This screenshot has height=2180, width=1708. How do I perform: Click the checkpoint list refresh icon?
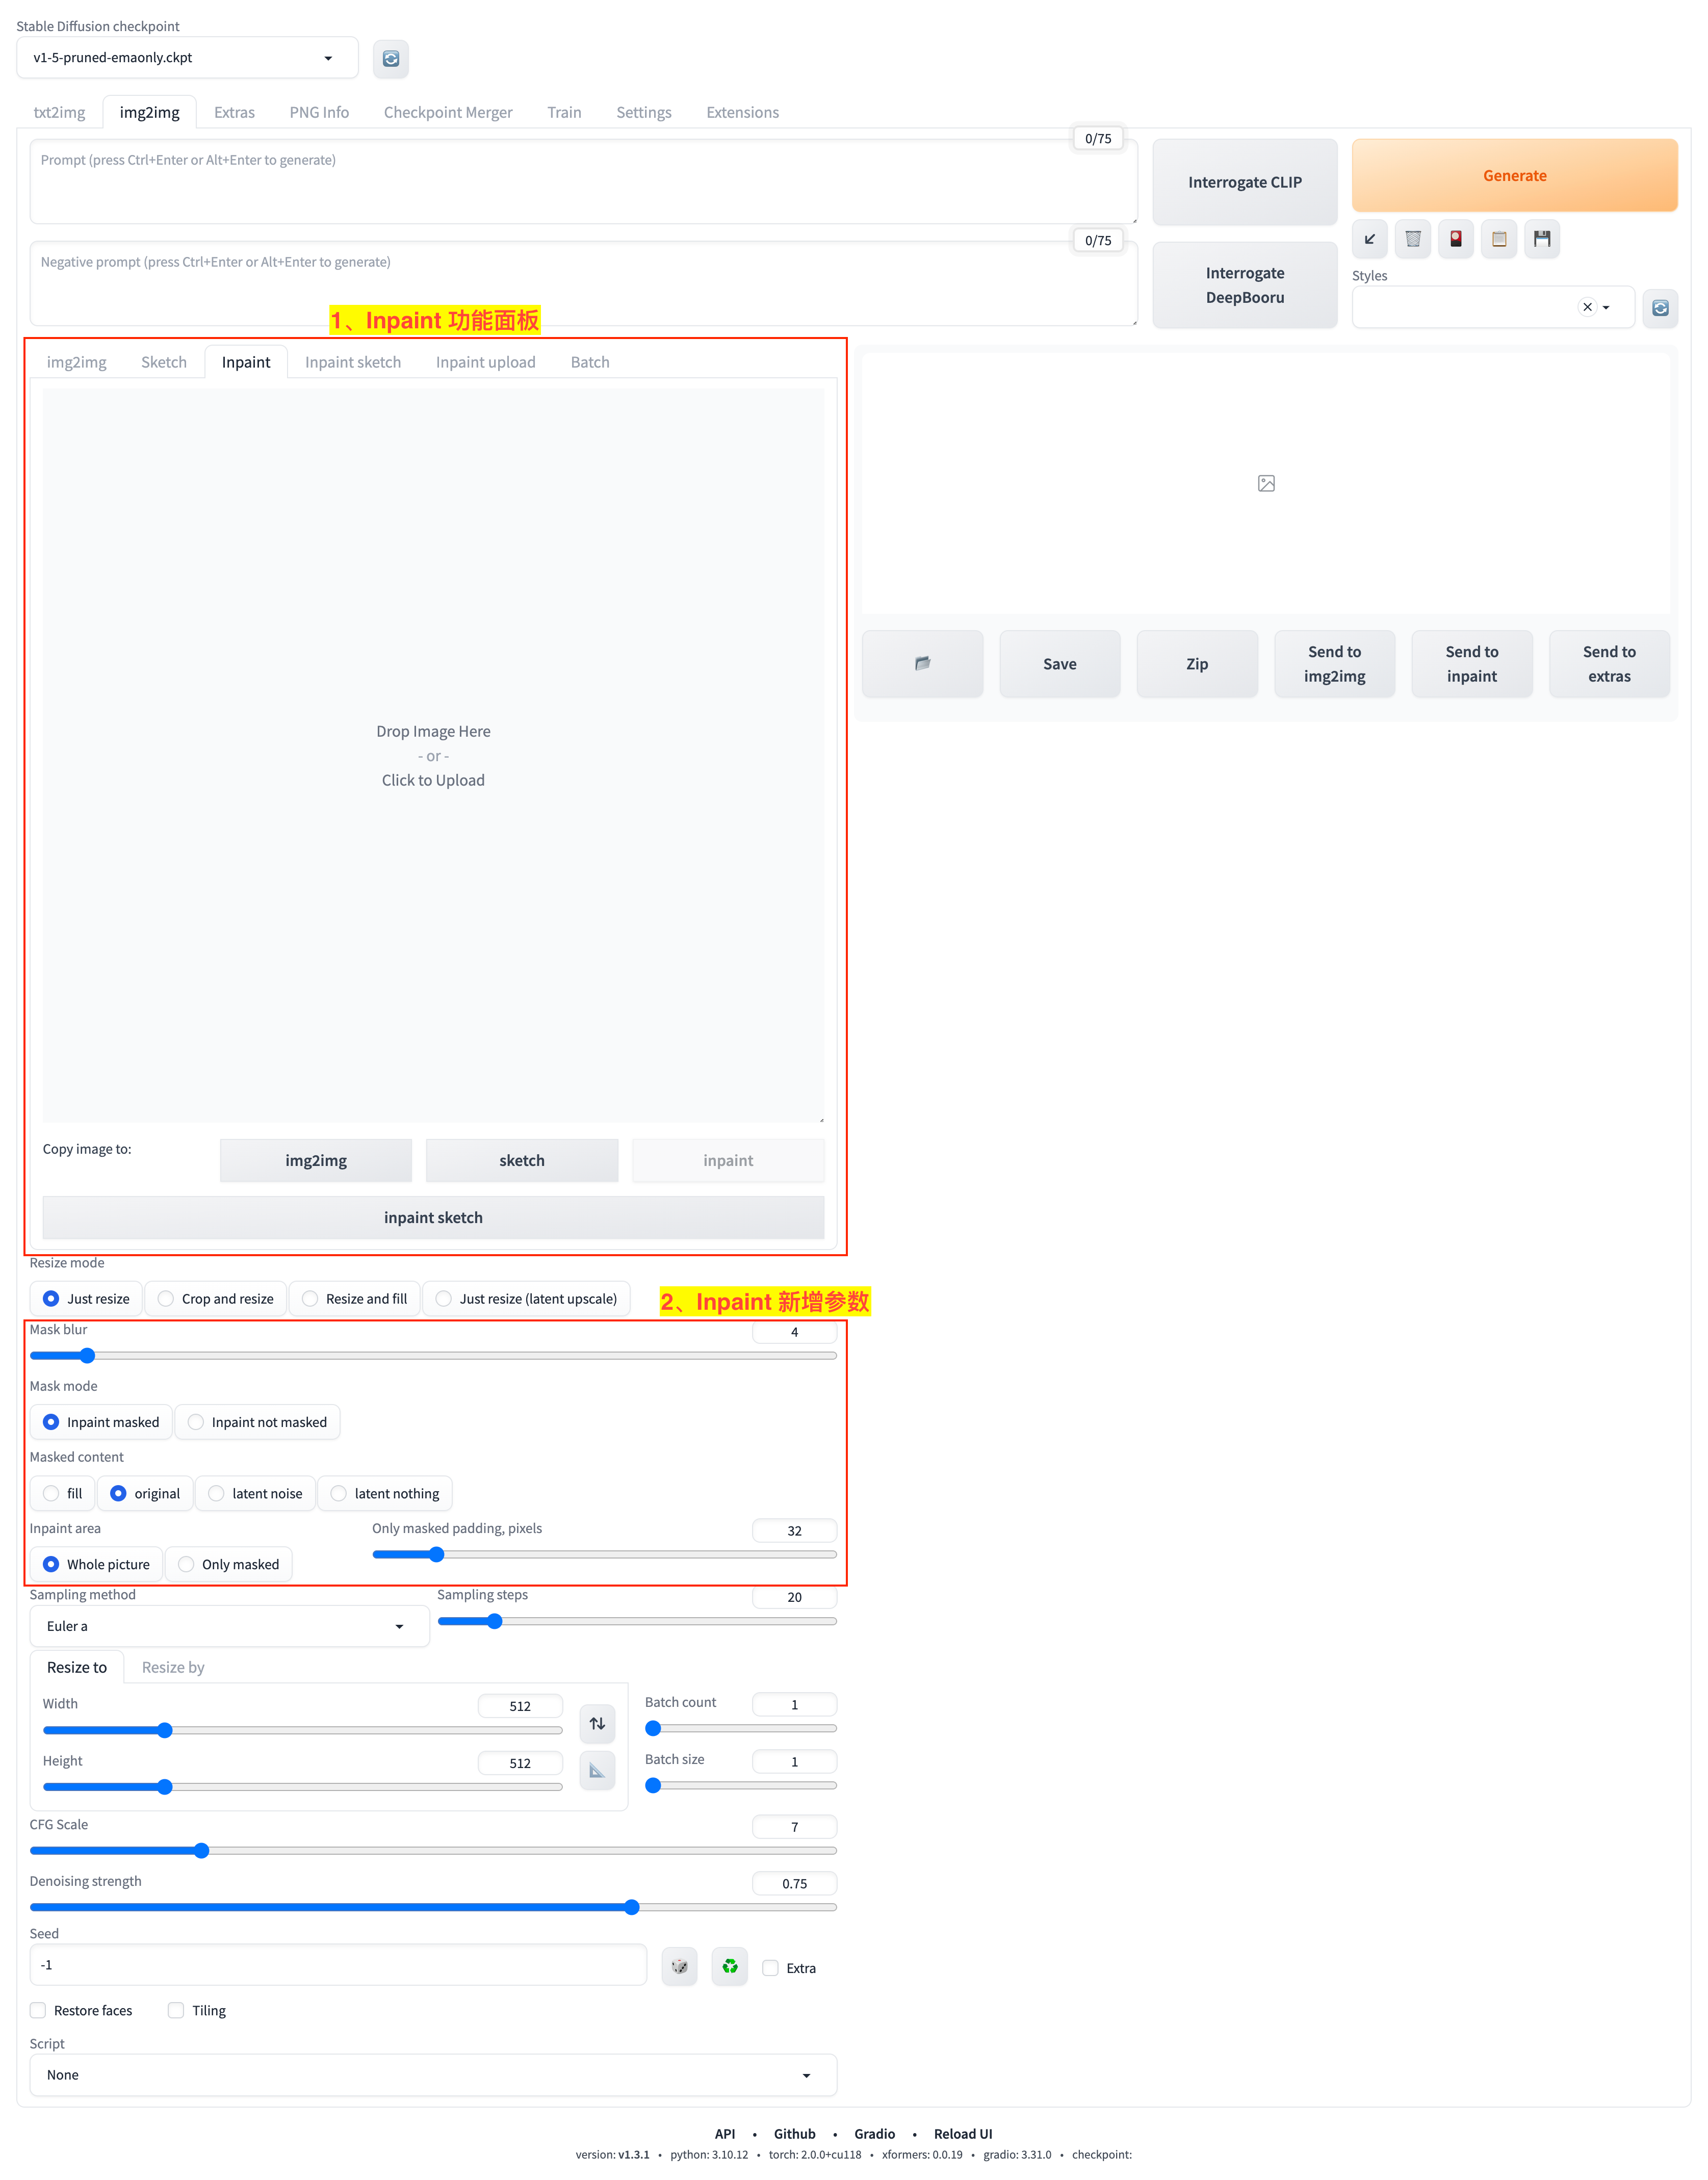tap(390, 59)
